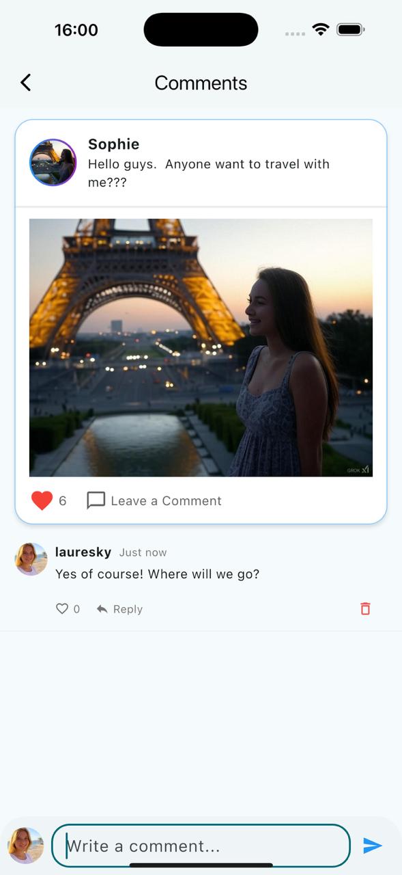402x875 pixels.
Task: Tap the reply arrow icon under lauresky's comment
Action: 102,609
